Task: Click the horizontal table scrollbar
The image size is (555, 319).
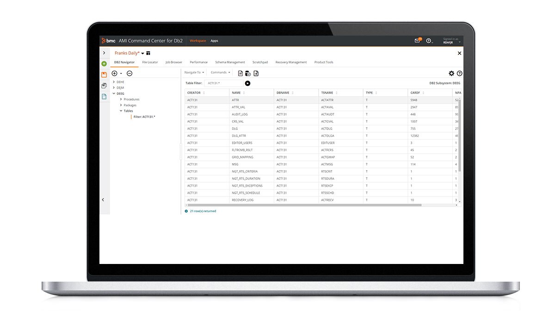Action: pyautogui.click(x=303, y=205)
